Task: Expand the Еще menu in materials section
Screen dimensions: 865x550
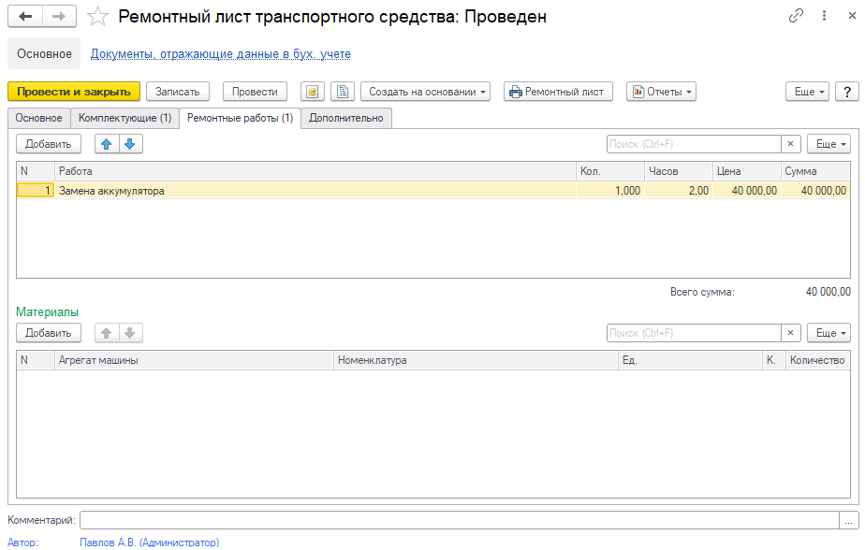Action: tap(828, 333)
